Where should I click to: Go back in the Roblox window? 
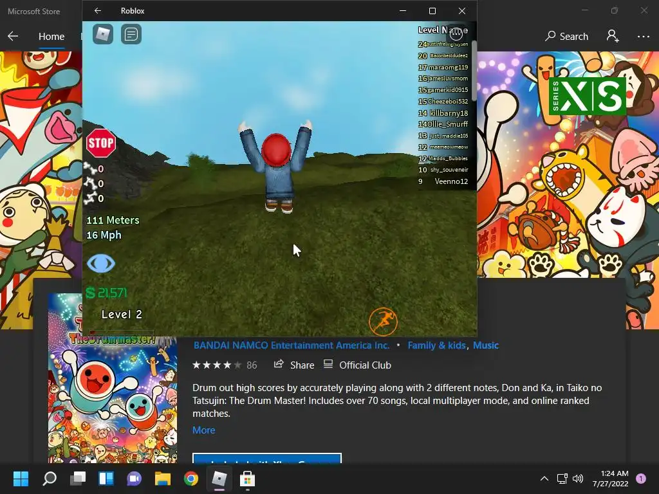click(x=98, y=10)
